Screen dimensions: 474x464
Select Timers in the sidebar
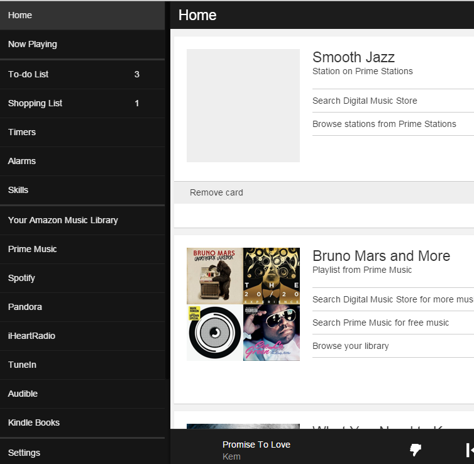coord(82,133)
